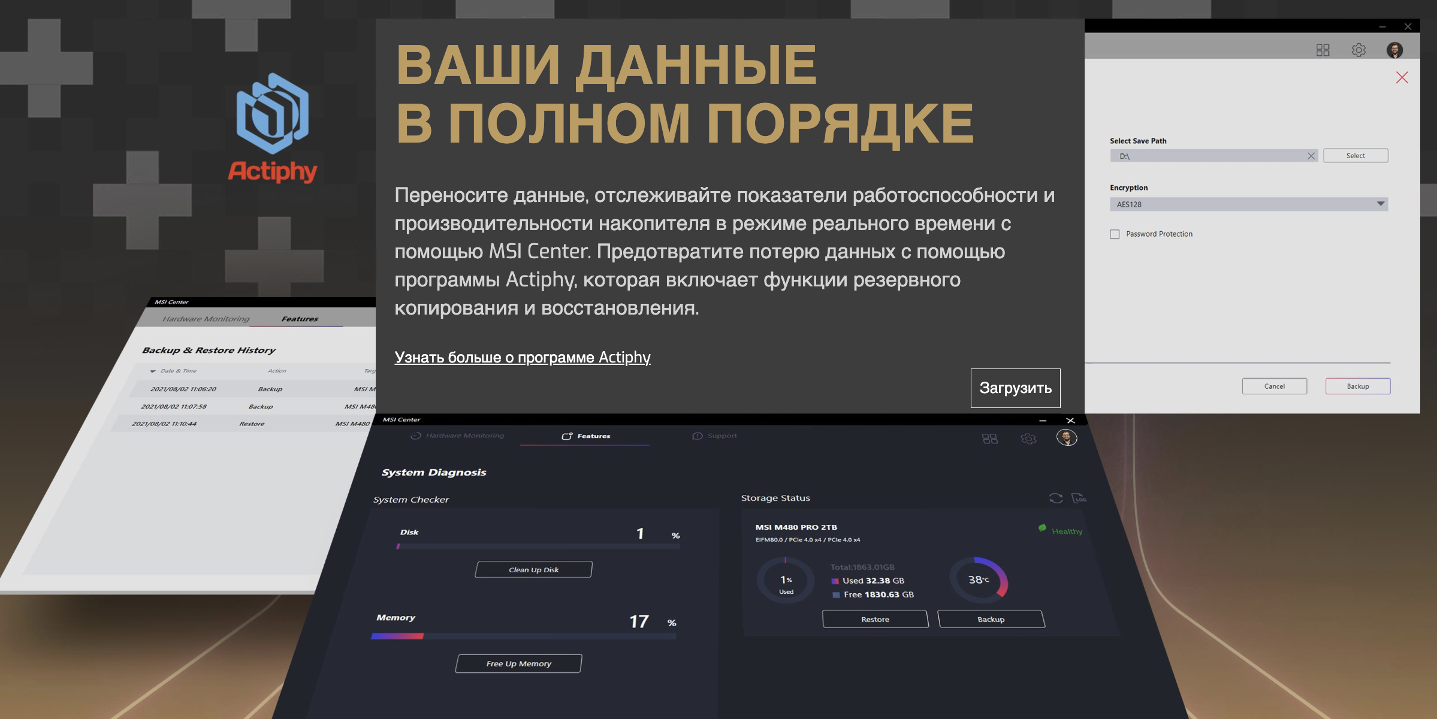The image size is (1437, 719).
Task: Refresh the Storage Status panel
Action: click(1056, 499)
